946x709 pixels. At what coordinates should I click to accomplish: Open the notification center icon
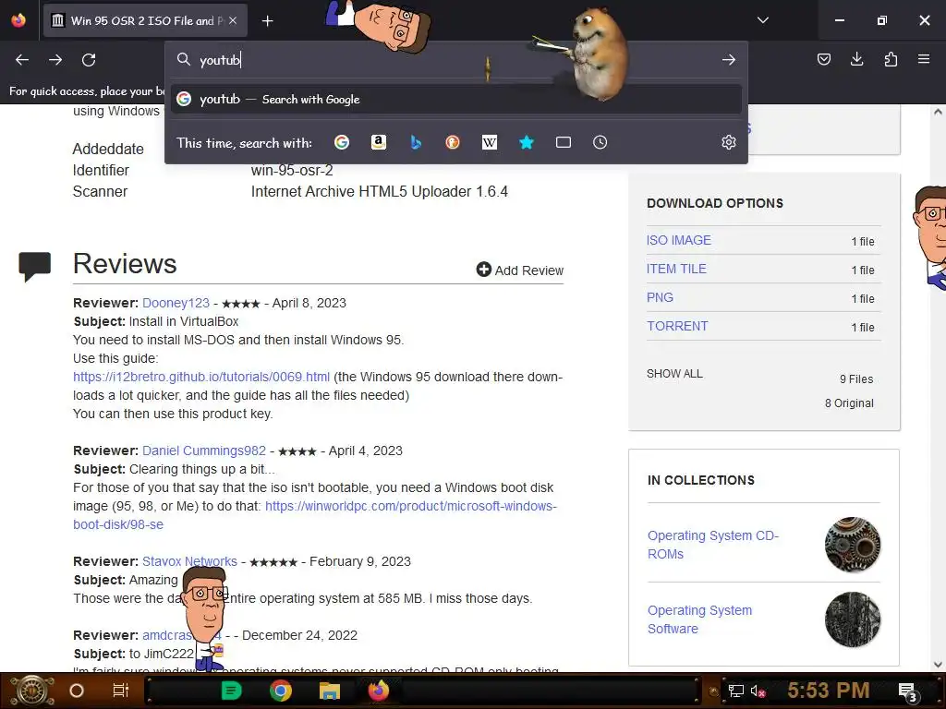908,692
